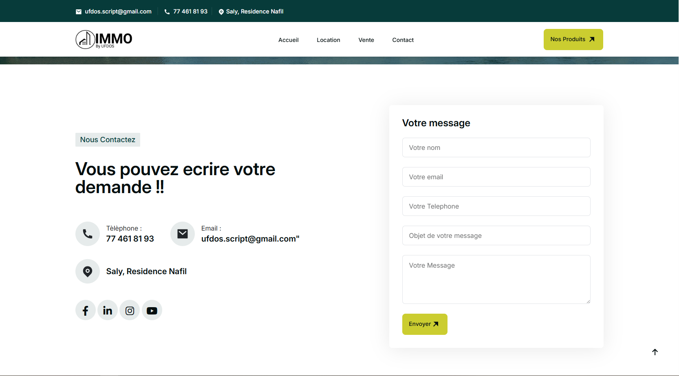679x376 pixels.
Task: Go to the Accueil menu item
Action: tap(288, 40)
